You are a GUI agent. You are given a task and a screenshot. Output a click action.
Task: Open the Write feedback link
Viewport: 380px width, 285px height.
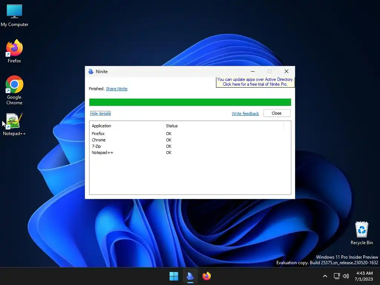tap(245, 114)
